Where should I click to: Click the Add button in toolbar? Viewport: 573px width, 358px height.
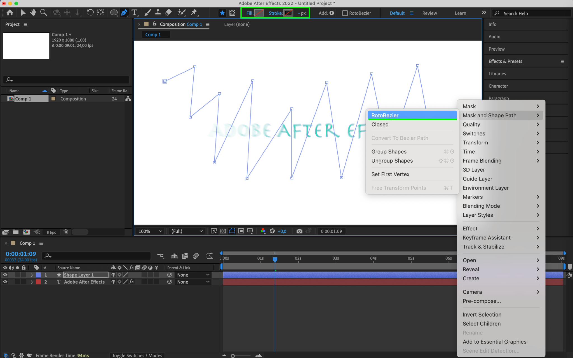click(332, 13)
